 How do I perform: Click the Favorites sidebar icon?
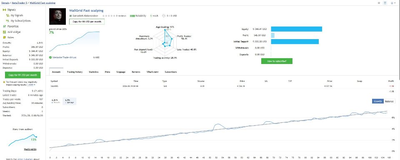coord(4,26)
